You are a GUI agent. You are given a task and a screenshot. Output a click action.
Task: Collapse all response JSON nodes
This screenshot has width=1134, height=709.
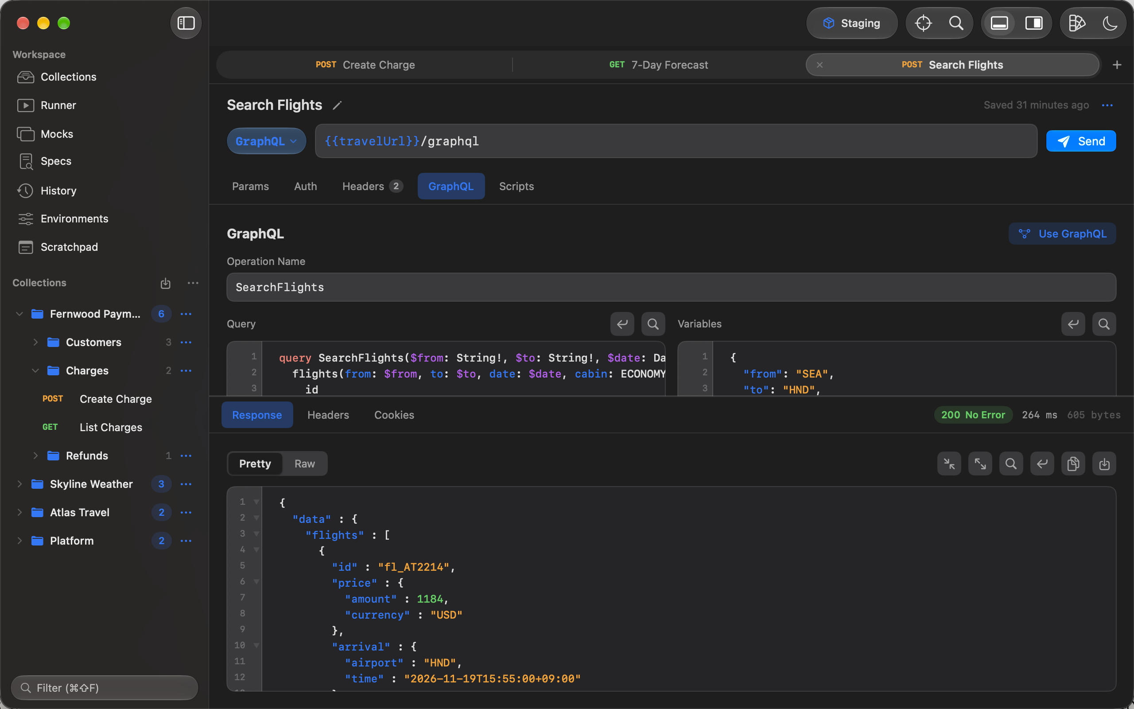[x=949, y=464]
